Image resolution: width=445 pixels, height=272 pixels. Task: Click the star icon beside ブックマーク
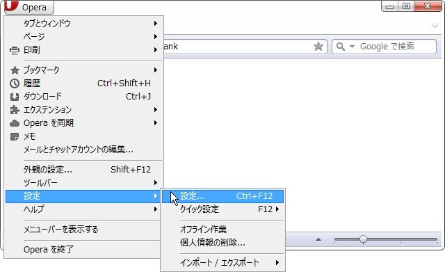click(x=15, y=70)
